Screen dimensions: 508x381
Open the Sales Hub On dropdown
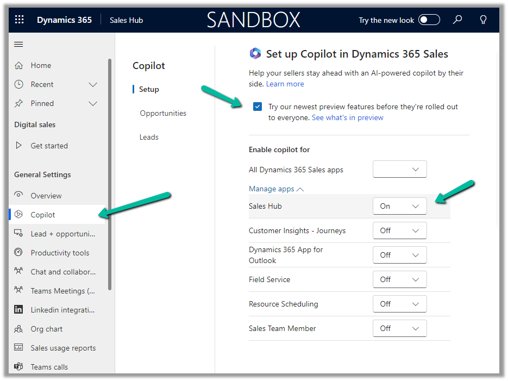(399, 206)
